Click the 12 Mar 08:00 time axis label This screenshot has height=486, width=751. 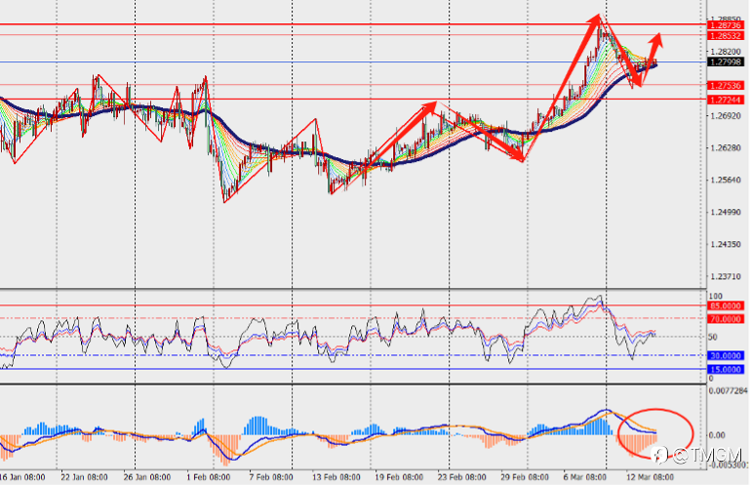pos(650,477)
